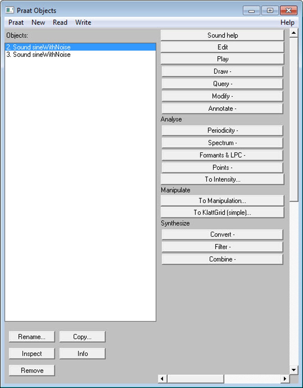The height and width of the screenshot is (388, 303).
Task: Inspect the selected object
Action: [x=32, y=354]
